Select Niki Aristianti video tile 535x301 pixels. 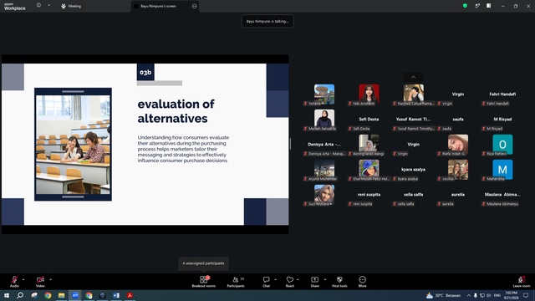point(369,94)
